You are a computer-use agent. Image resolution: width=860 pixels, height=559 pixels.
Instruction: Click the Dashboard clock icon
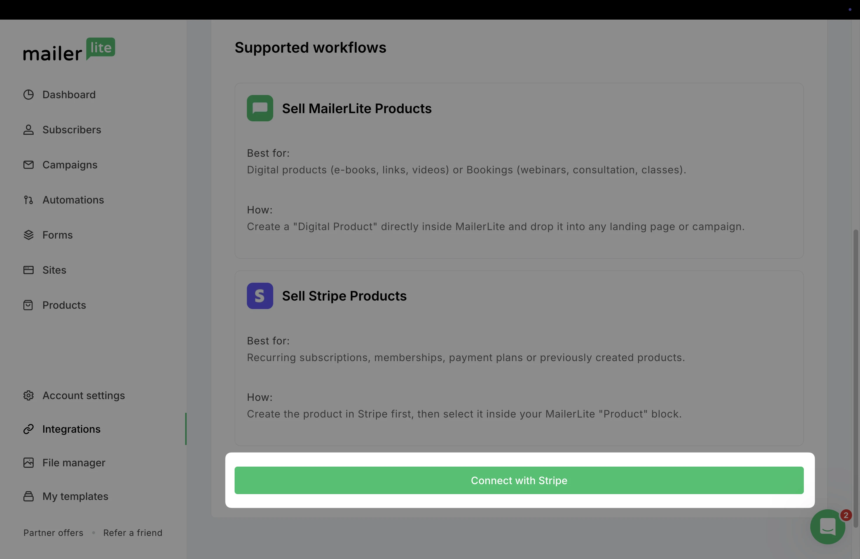pos(29,95)
